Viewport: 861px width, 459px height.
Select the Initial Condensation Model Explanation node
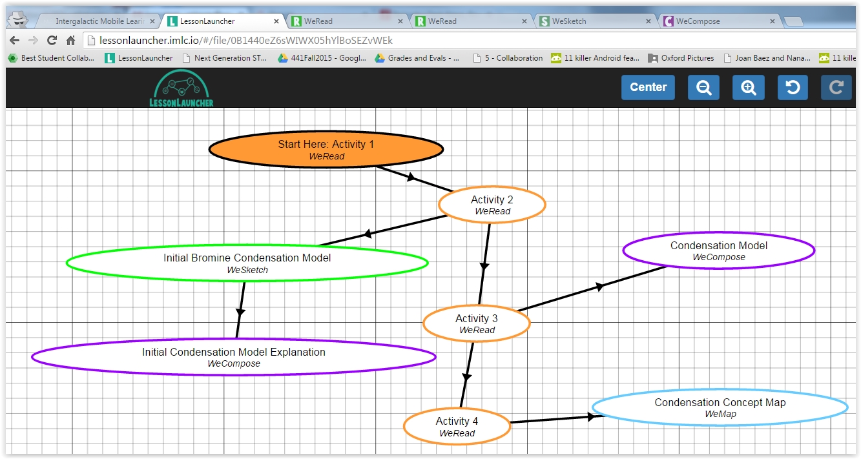click(x=234, y=357)
